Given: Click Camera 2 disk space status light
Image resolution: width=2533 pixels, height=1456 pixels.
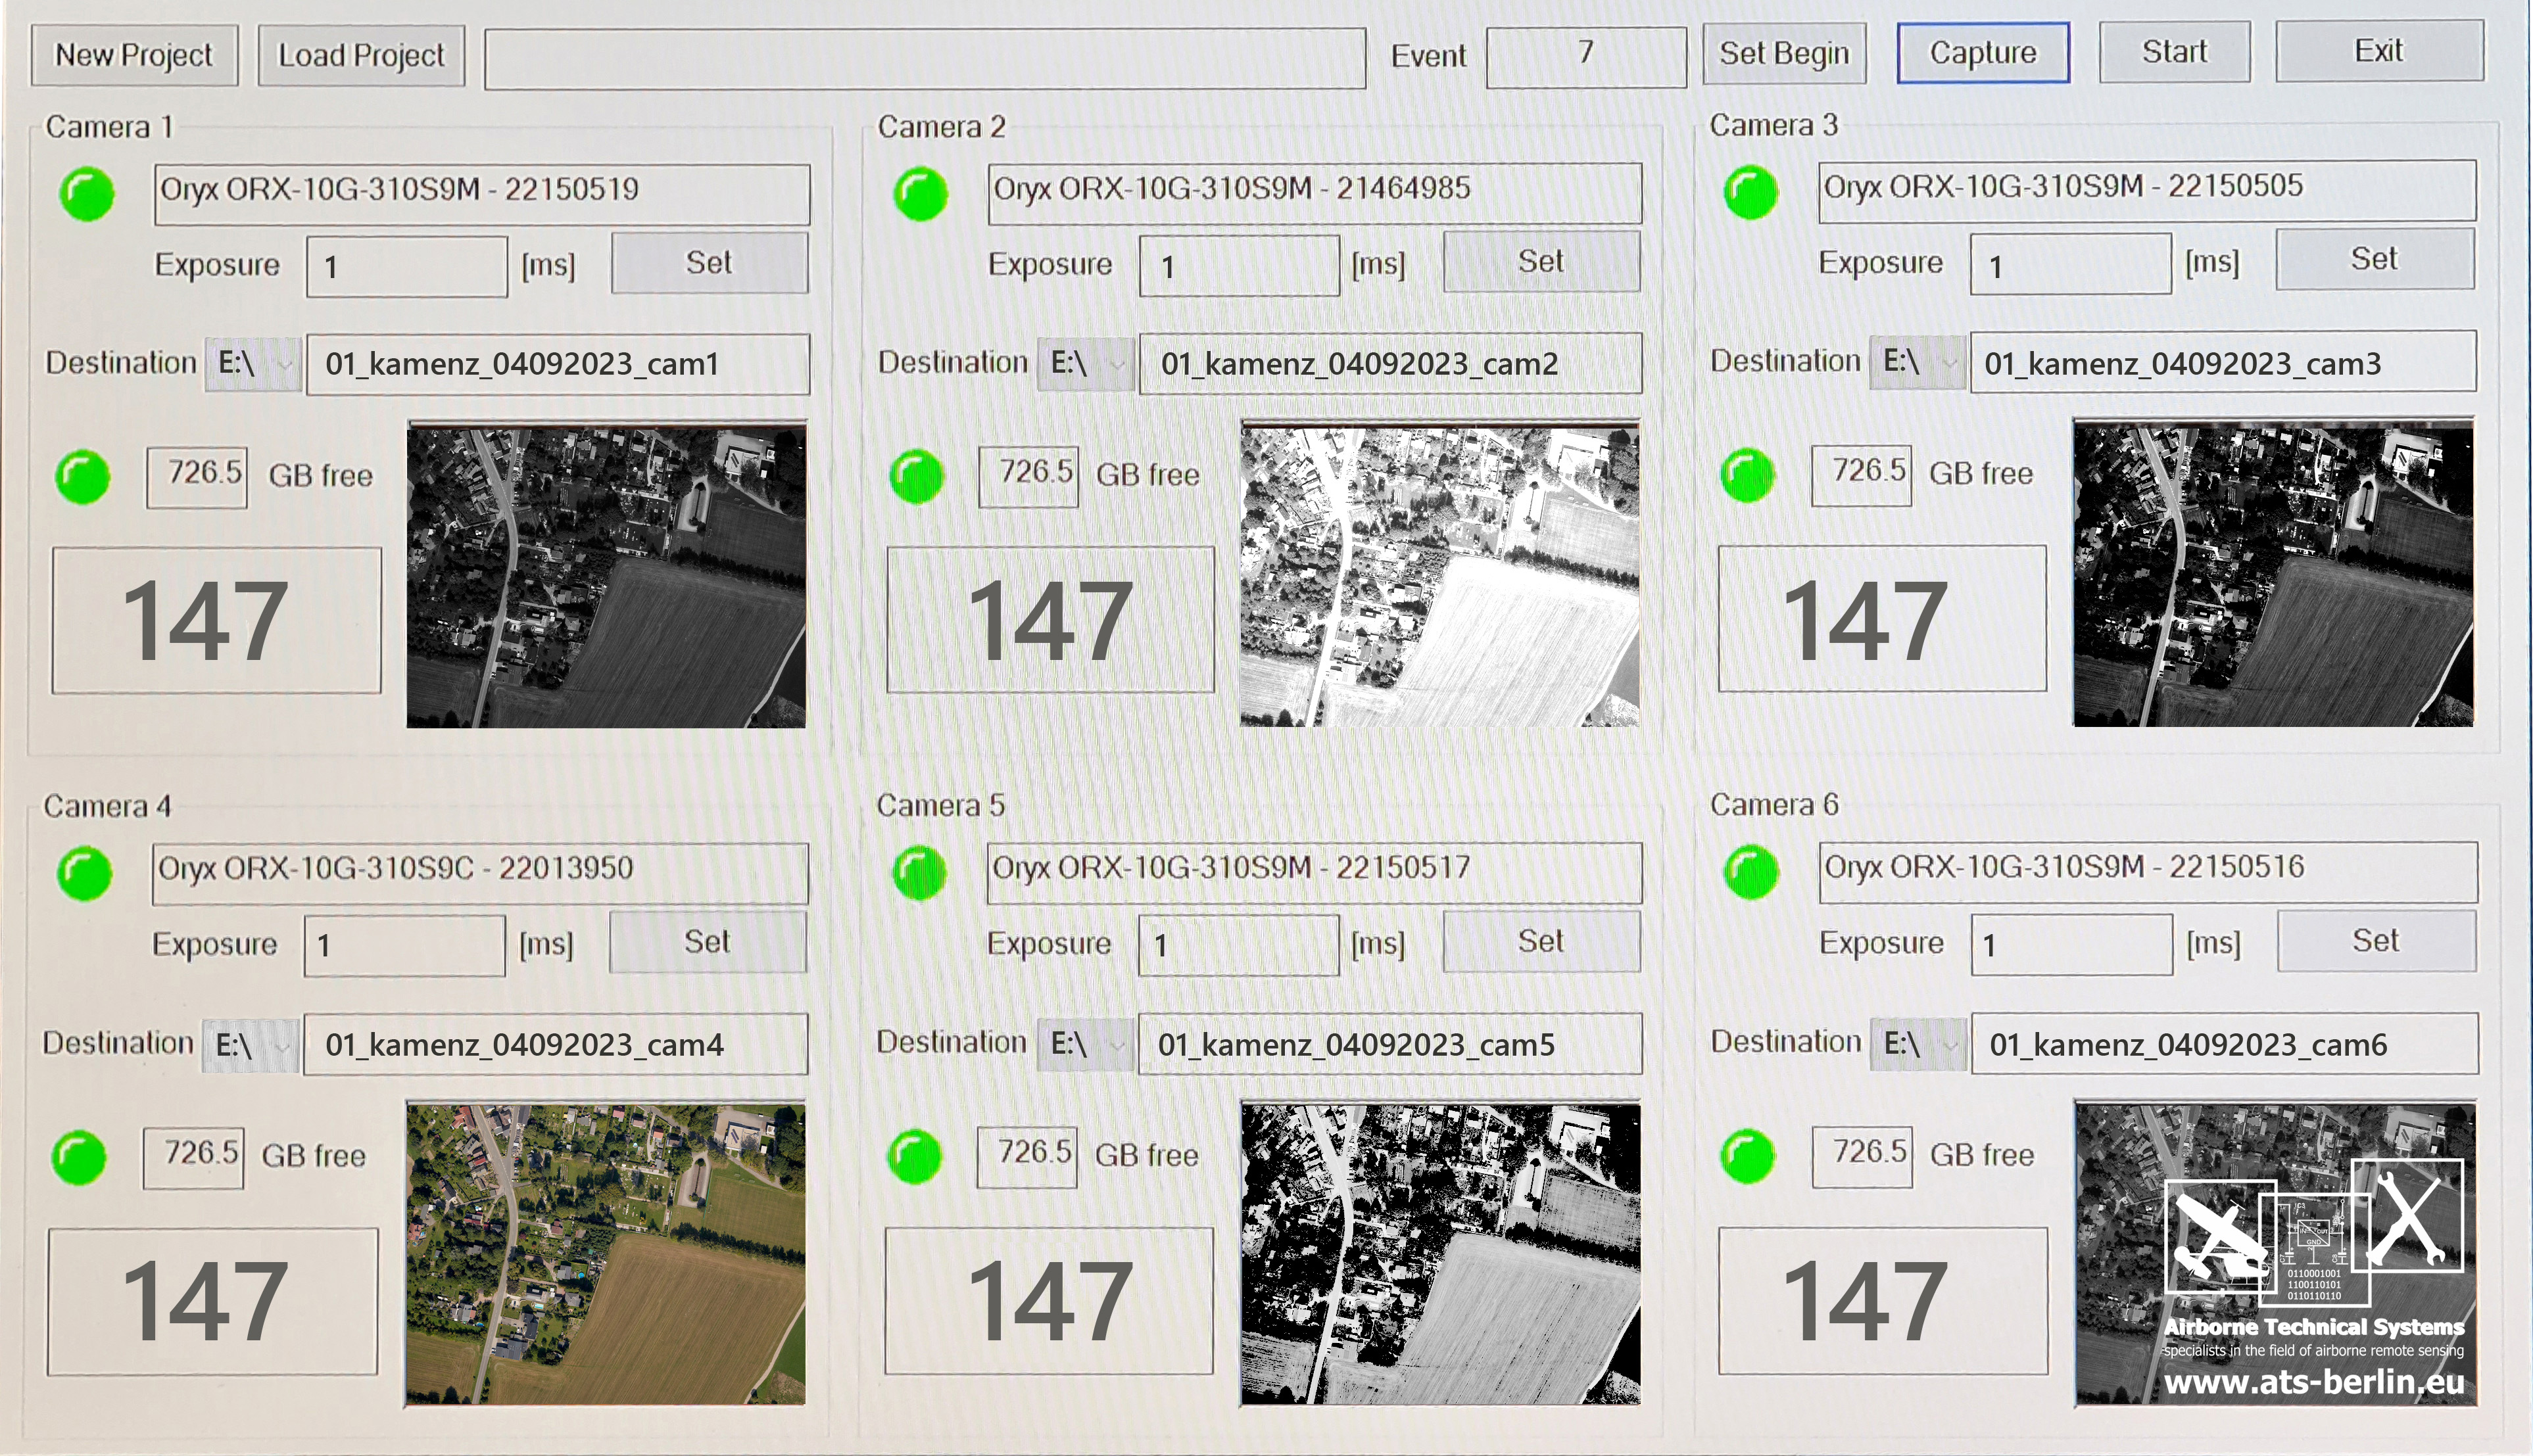Looking at the screenshot, I should (x=917, y=476).
